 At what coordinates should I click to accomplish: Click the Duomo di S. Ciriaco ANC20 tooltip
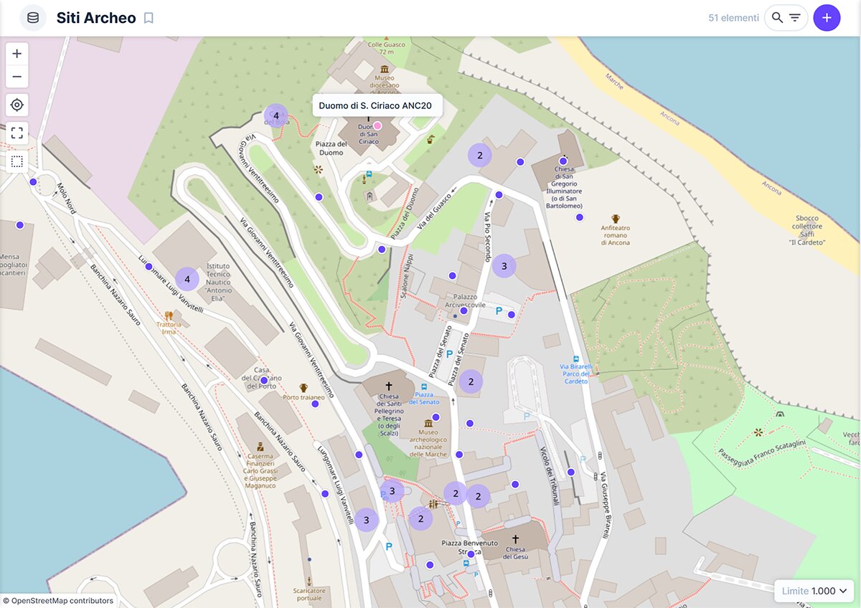(x=375, y=105)
